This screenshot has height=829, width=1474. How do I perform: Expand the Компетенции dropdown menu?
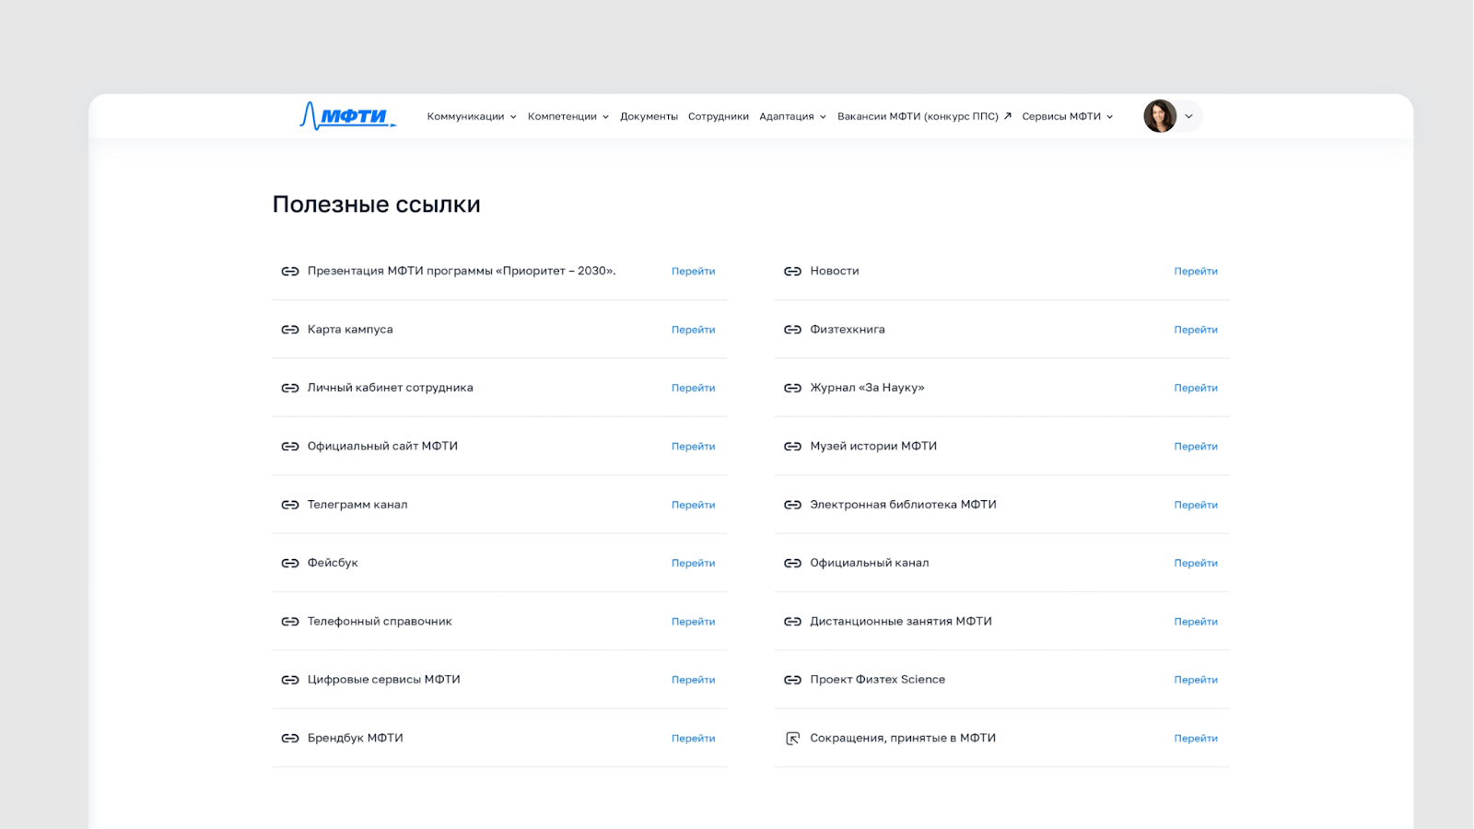click(x=568, y=116)
